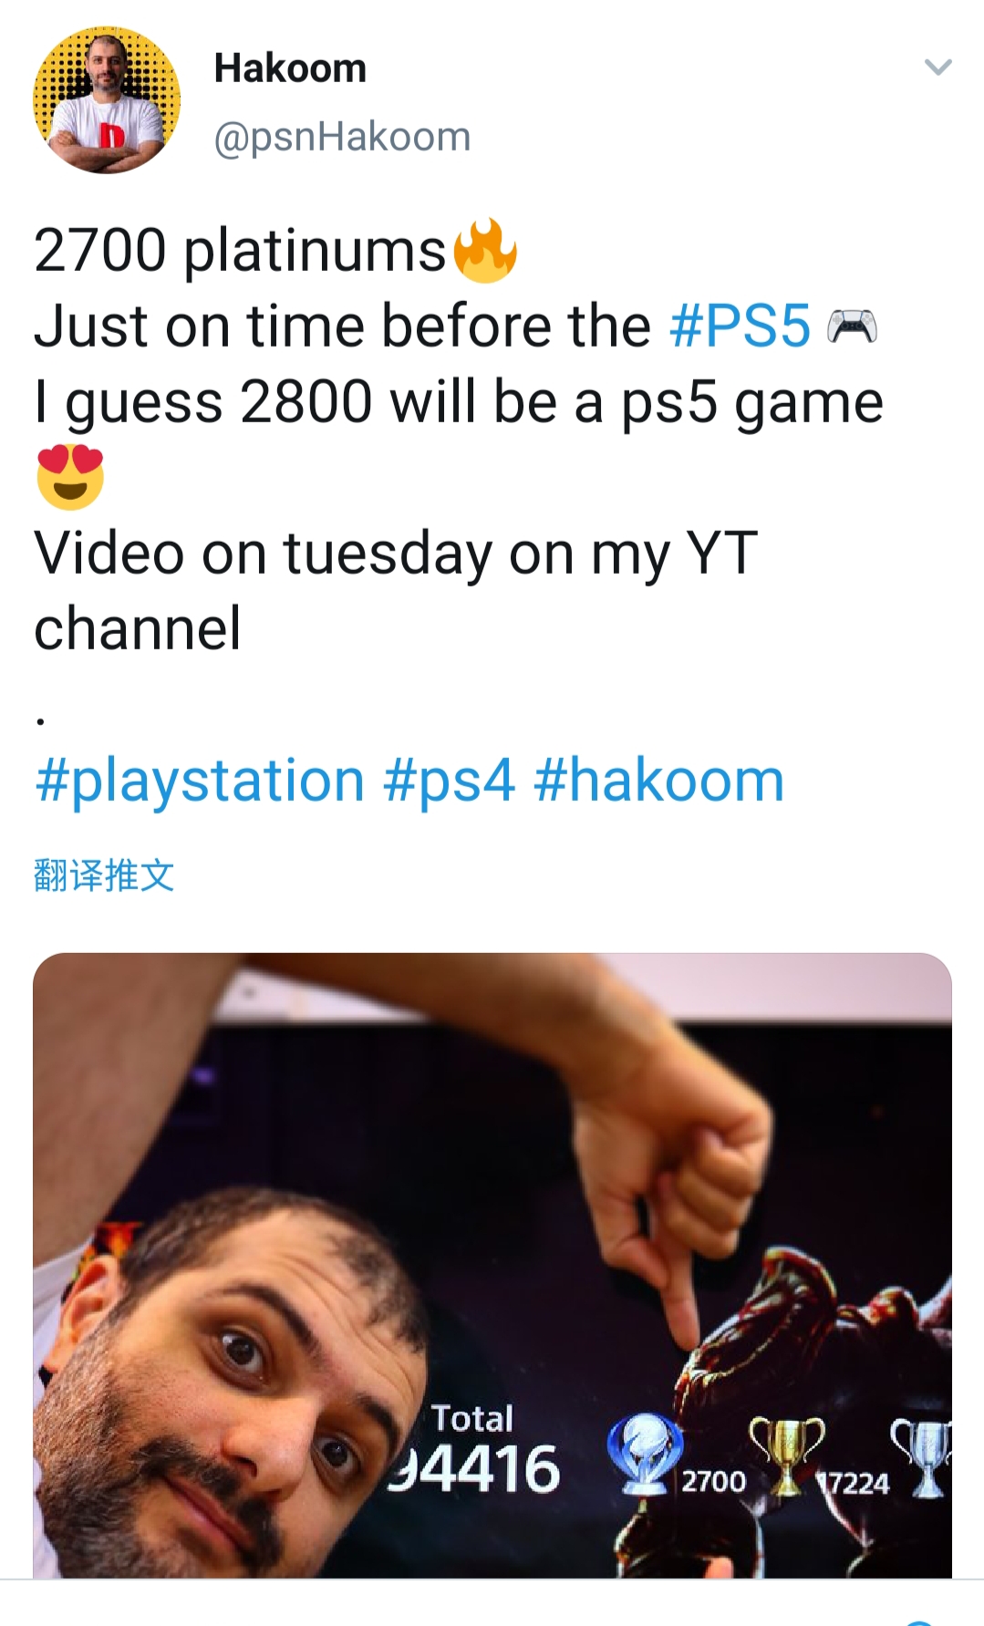
Task: Tap the 17224 gold trophy count
Action: (853, 1484)
